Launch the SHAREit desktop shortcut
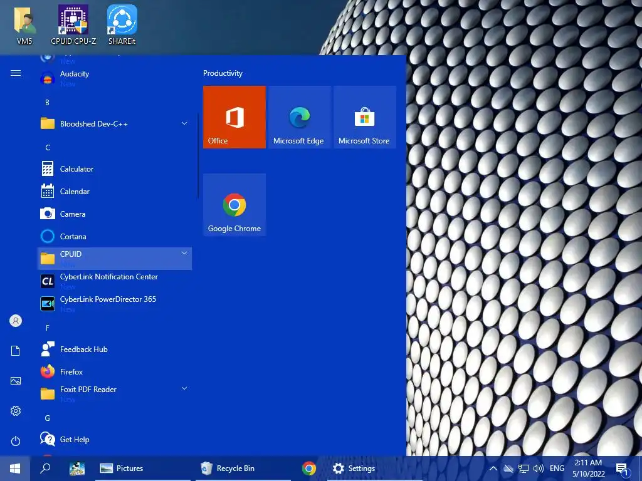642x481 pixels. click(x=122, y=24)
